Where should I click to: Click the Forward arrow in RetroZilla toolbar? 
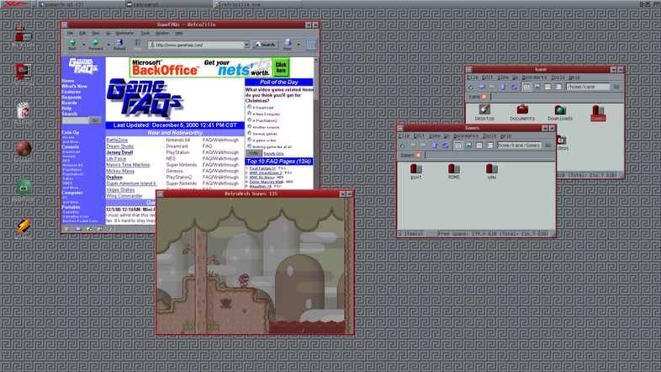click(95, 44)
